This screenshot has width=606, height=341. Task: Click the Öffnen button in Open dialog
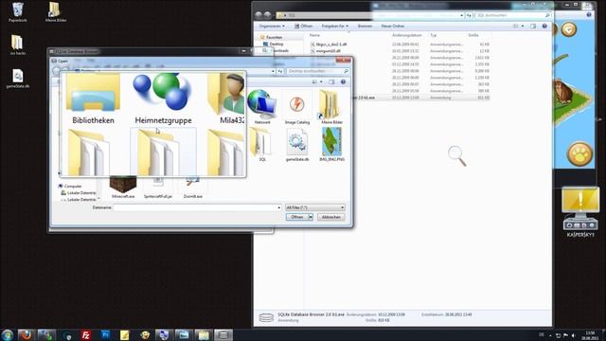[x=296, y=217]
